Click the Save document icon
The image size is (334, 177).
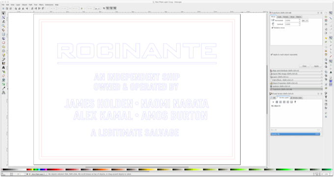click(x=326, y=21)
